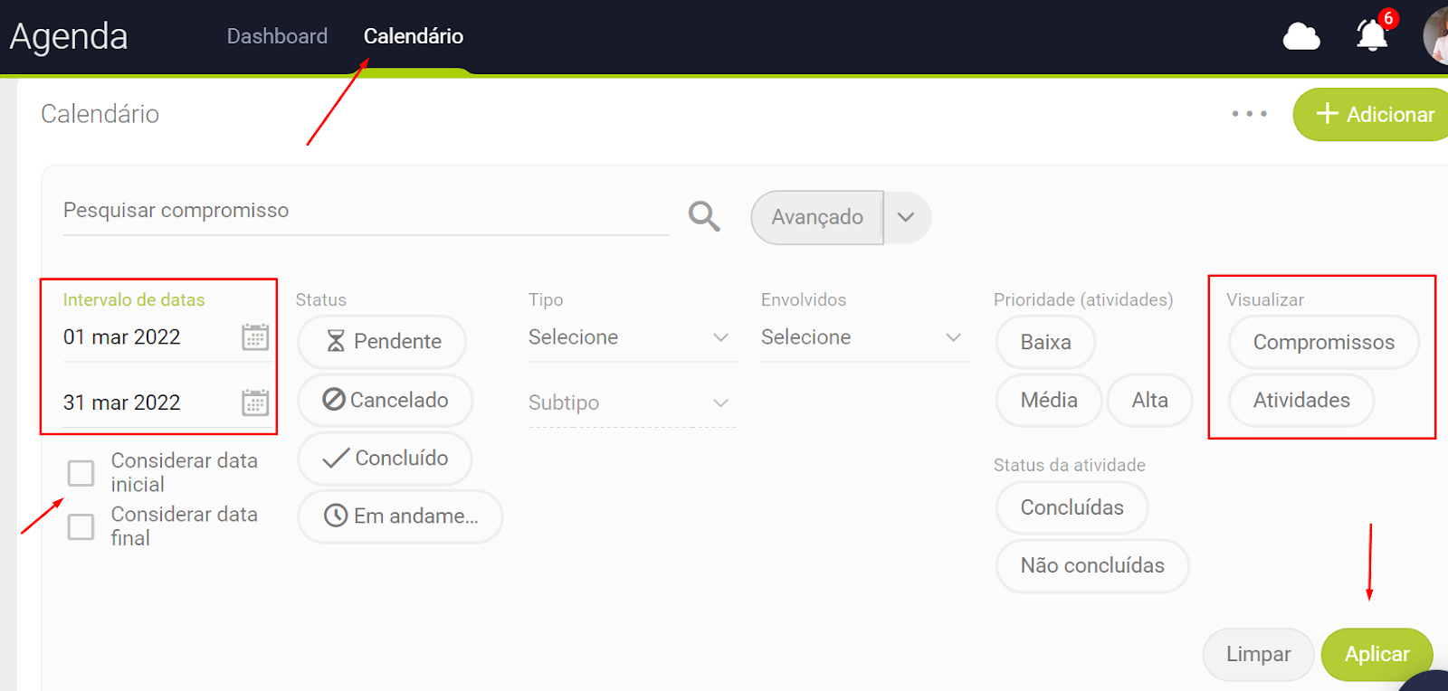Click the Limpar button

pyautogui.click(x=1258, y=654)
